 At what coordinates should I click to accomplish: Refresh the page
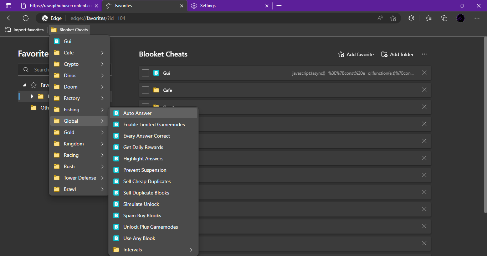tap(26, 18)
